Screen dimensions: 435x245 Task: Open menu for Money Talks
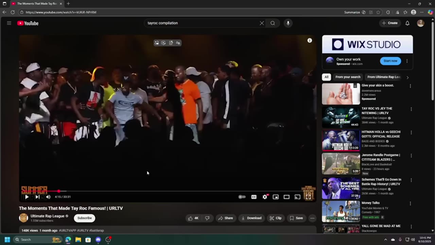pyautogui.click(x=410, y=203)
